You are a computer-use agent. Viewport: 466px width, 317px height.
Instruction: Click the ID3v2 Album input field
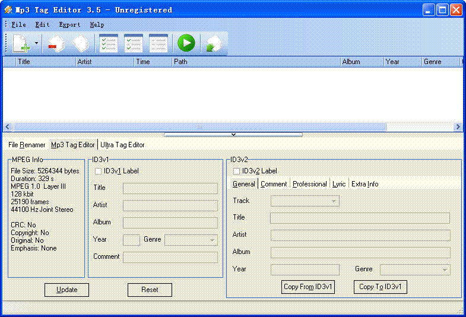point(360,252)
